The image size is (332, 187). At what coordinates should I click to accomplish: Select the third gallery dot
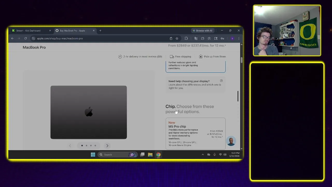tap(91, 146)
